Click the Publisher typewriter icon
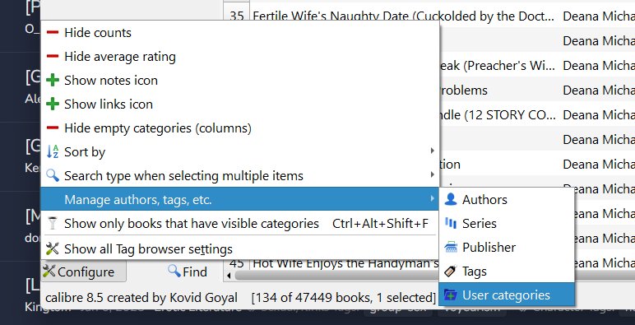Screen dimensions: 635x325 coord(451,247)
